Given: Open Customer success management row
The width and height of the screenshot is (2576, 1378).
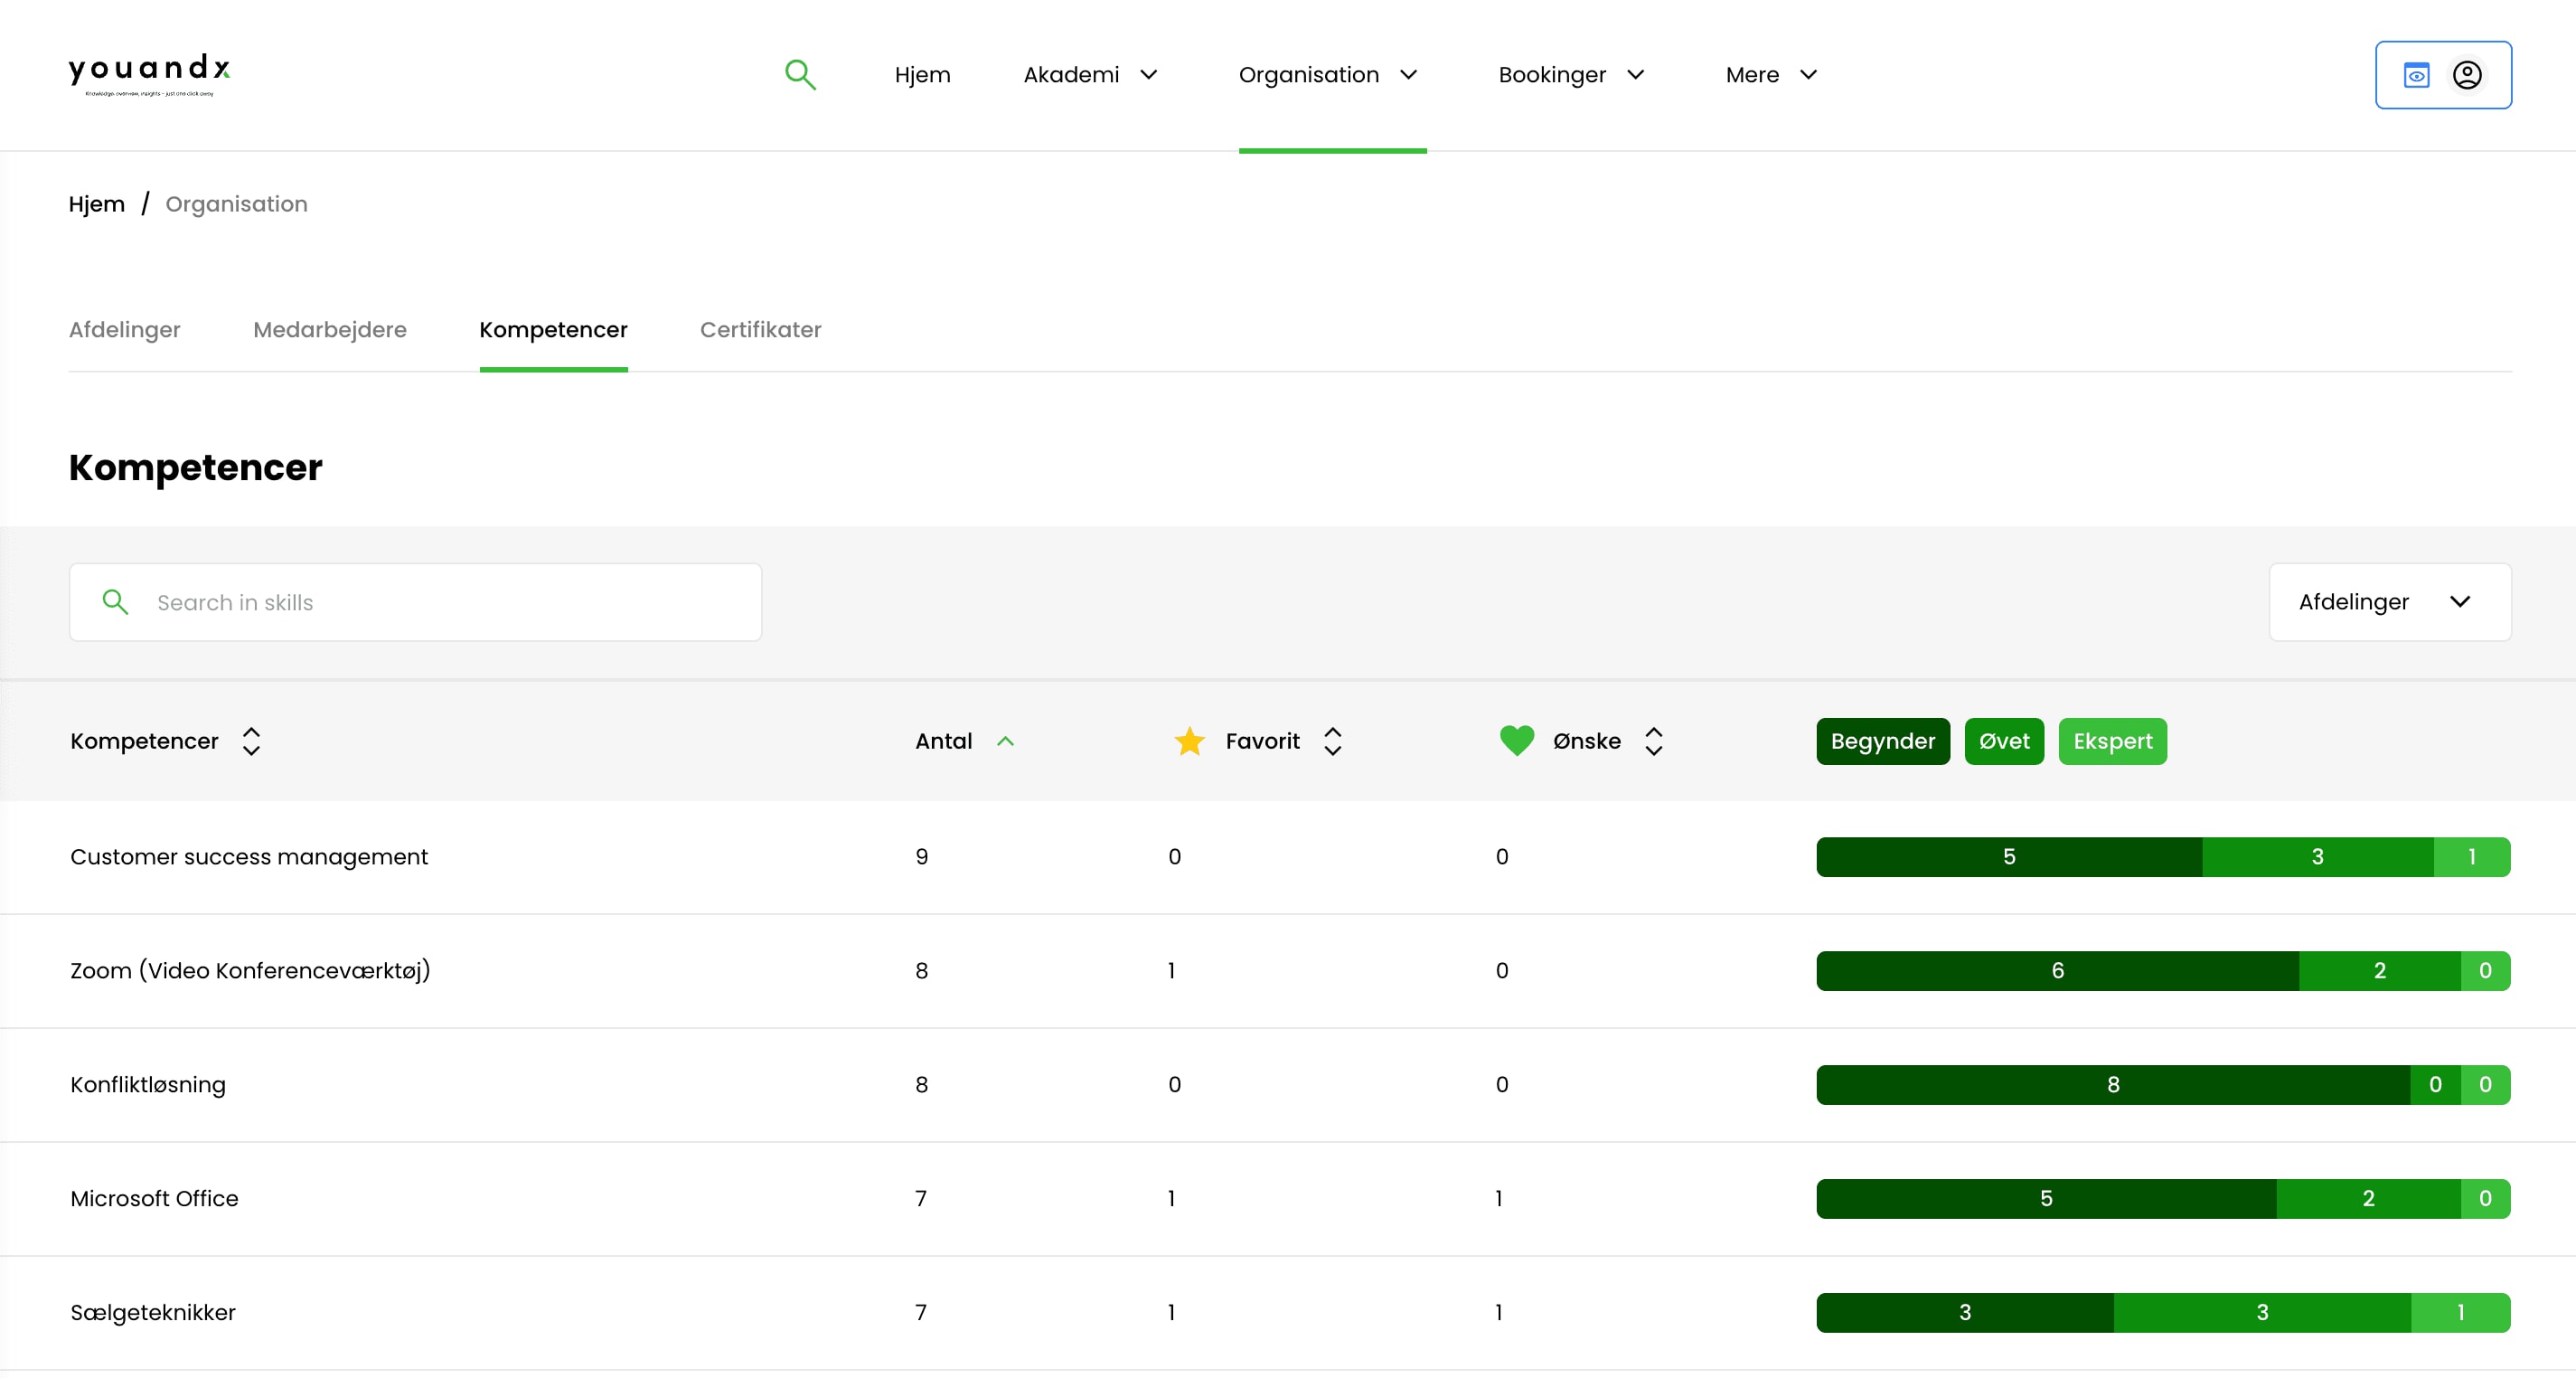Looking at the screenshot, I should coord(1288,856).
